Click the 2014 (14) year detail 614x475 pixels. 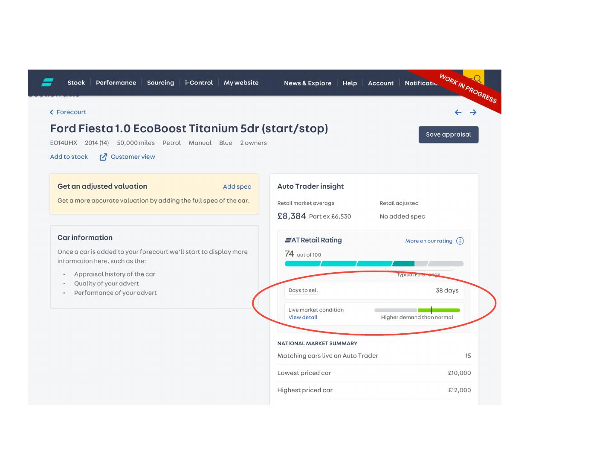[x=97, y=143]
